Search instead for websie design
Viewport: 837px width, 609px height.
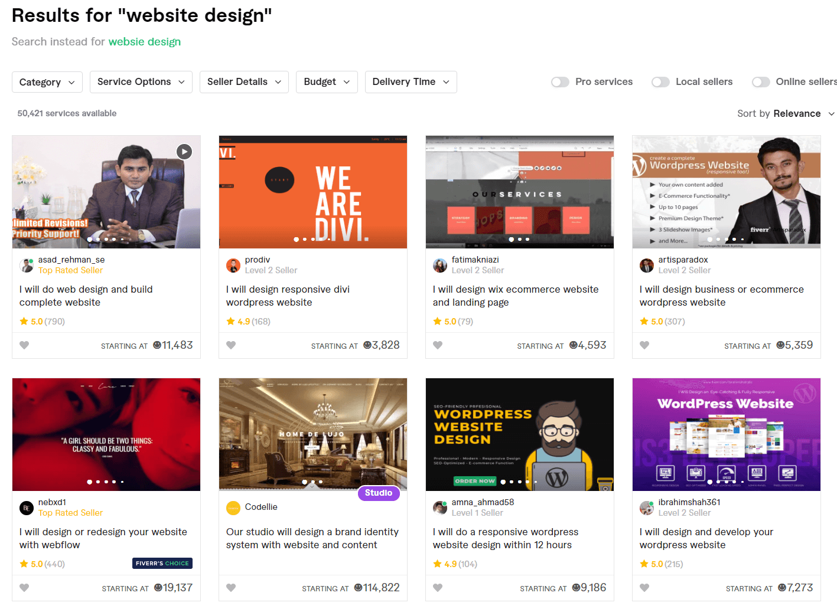(145, 42)
